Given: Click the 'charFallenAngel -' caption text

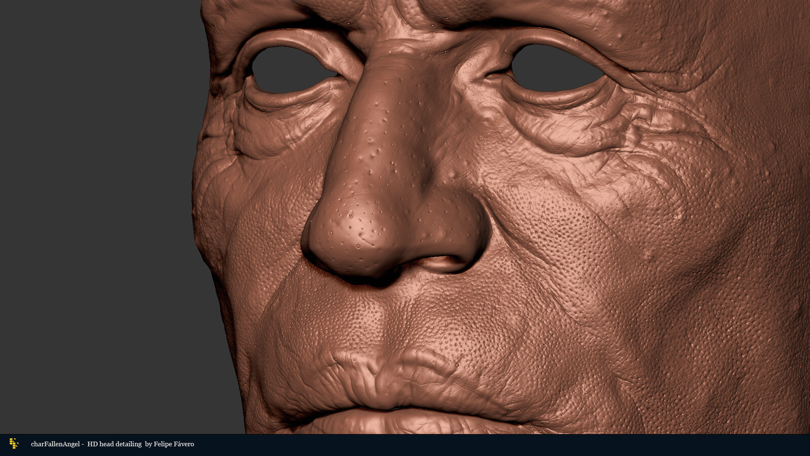Looking at the screenshot, I should [x=57, y=444].
